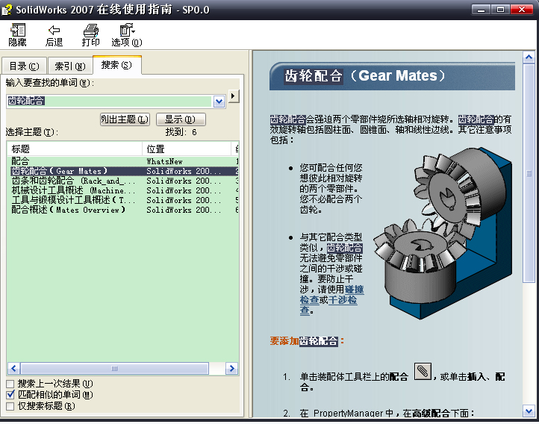The width and height of the screenshot is (539, 424).
Task: Click the results list left scroll arrow
Action: [13, 368]
